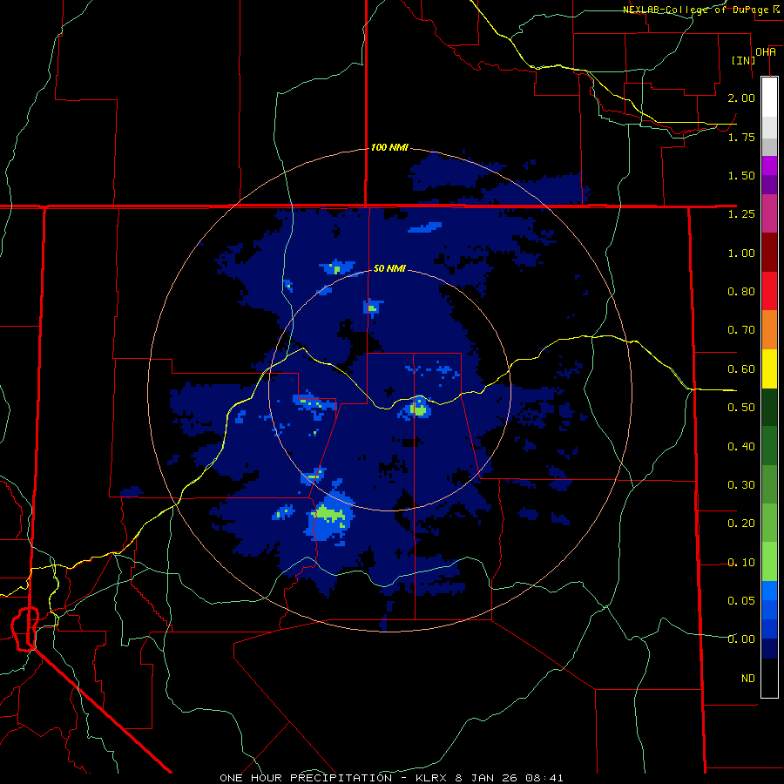Screen dimensions: 784x784
Task: Click the largest green precipitation cell on the map
Action: point(328,514)
